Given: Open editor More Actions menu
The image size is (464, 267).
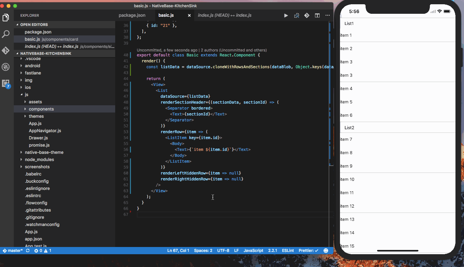Looking at the screenshot, I should coord(327,15).
